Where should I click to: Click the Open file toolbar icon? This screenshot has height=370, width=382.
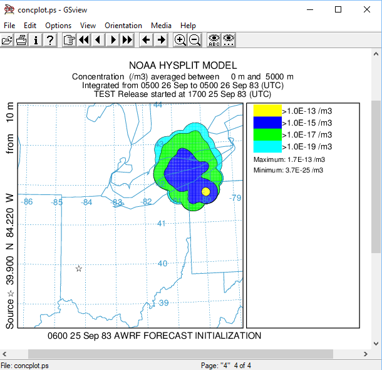pyautogui.click(x=7, y=40)
